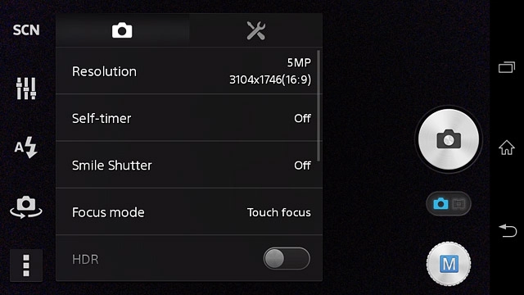Select the camera settings tab
The height and width of the screenshot is (295, 524).
coord(122,30)
